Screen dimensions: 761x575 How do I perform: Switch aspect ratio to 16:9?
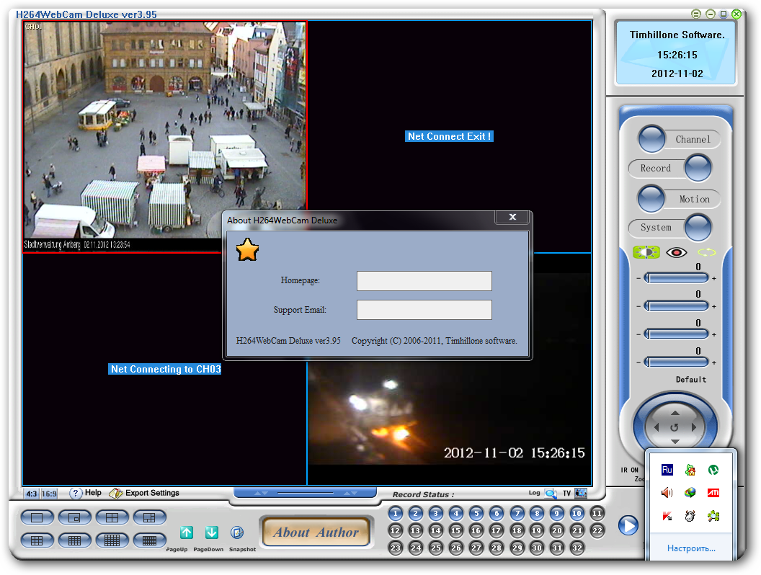pos(49,494)
